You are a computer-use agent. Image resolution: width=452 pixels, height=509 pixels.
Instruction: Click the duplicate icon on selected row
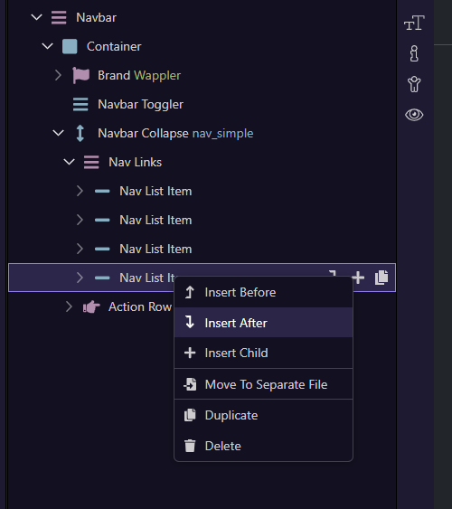[381, 278]
